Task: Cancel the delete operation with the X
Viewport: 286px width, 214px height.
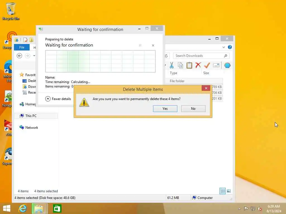Action: pyautogui.click(x=153, y=45)
